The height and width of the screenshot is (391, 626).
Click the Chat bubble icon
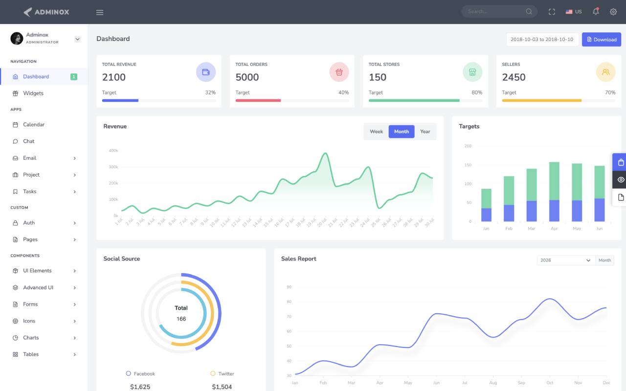15,141
